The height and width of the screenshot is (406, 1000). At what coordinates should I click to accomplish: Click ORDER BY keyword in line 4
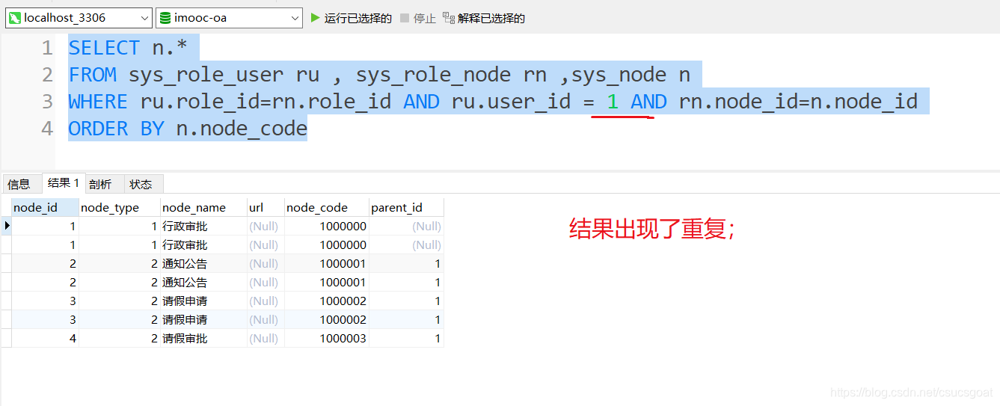[x=116, y=129]
